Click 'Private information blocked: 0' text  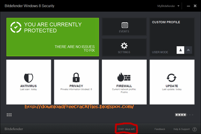pos(76,89)
